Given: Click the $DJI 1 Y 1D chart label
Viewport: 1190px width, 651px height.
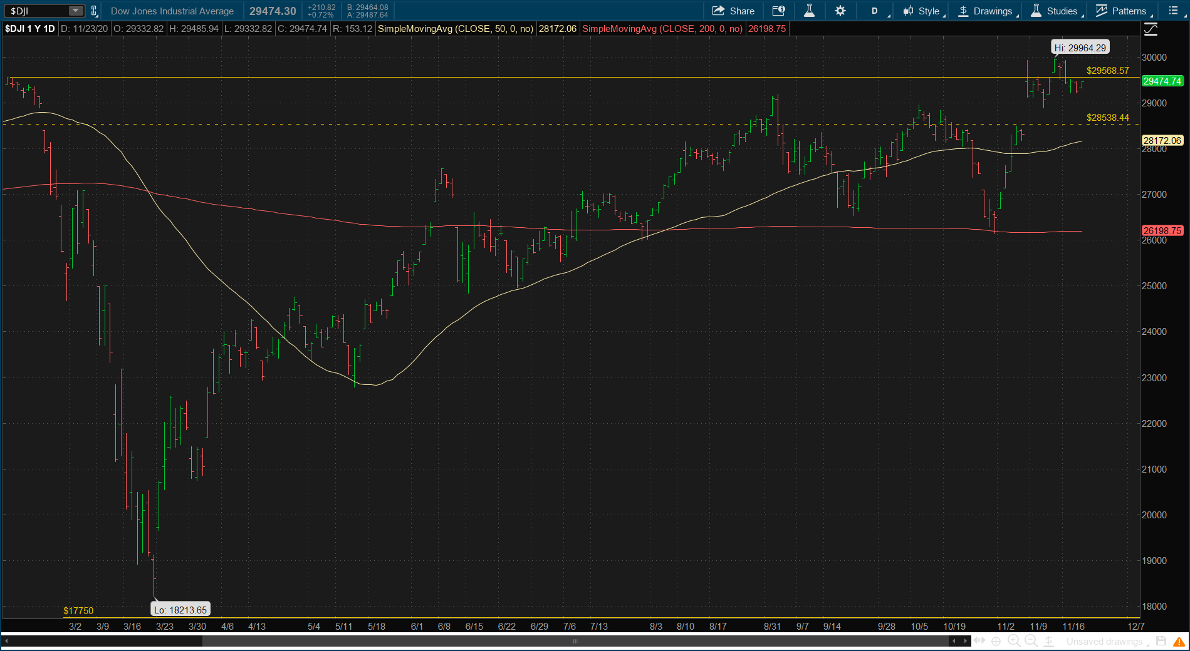Looking at the screenshot, I should point(29,29).
